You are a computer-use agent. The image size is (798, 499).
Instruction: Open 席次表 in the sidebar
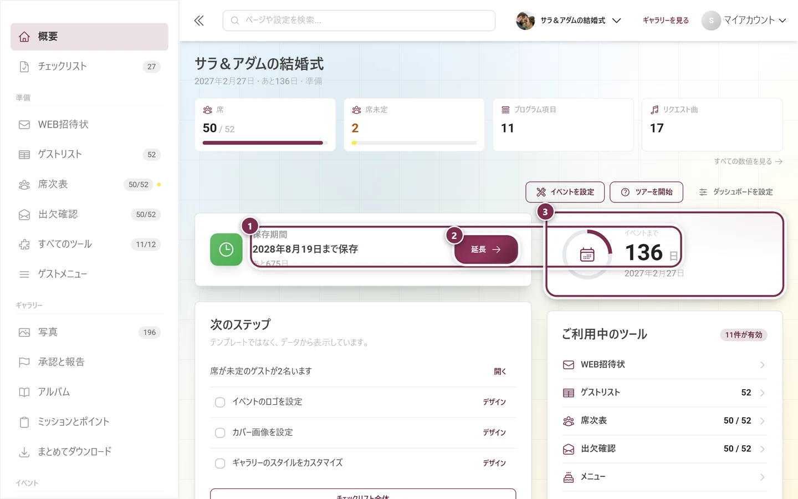pos(89,185)
